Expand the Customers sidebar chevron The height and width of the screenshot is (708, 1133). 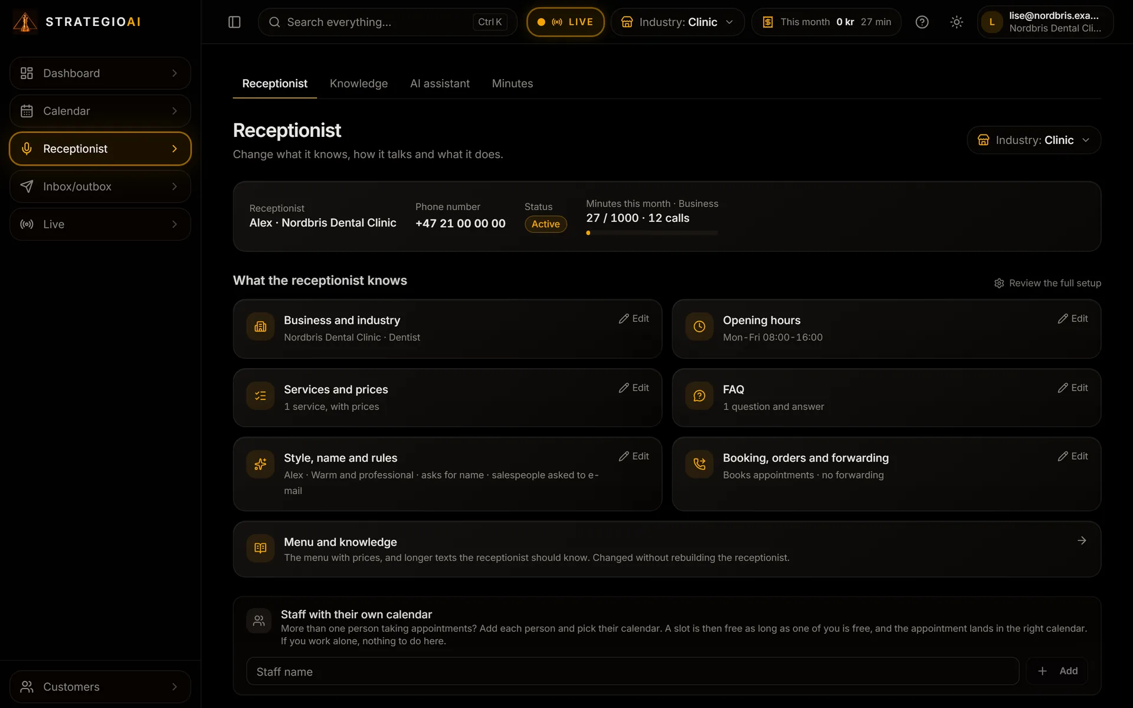pyautogui.click(x=174, y=687)
